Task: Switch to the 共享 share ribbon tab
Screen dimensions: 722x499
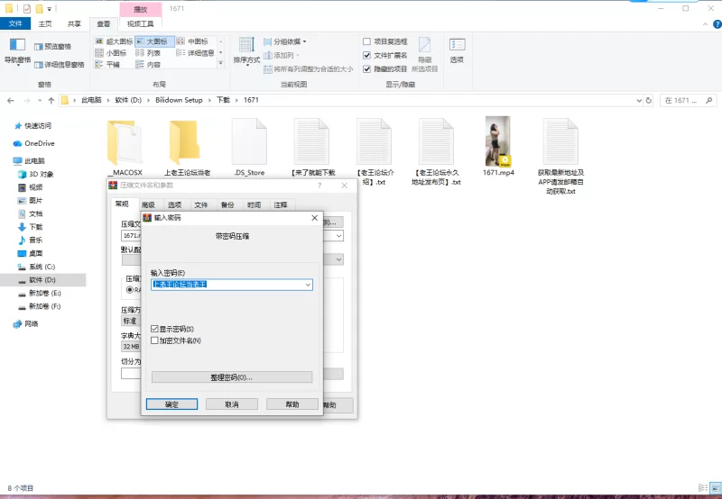Action: [x=74, y=24]
